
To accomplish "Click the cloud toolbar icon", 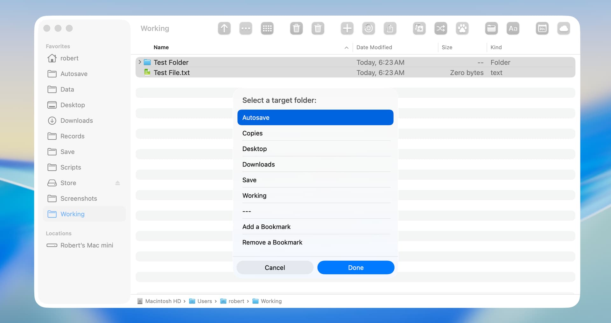I will click(x=563, y=29).
